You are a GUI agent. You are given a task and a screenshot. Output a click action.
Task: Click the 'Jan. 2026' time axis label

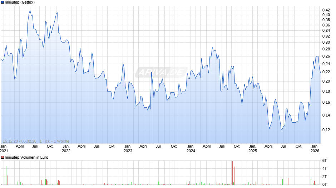[315, 149]
